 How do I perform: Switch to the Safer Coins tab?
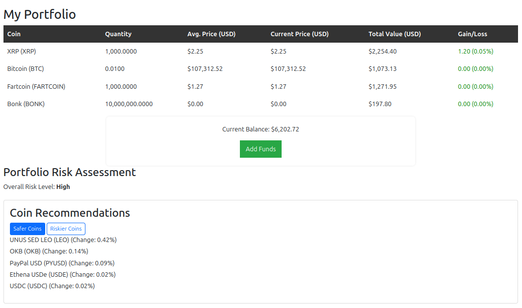click(x=27, y=229)
